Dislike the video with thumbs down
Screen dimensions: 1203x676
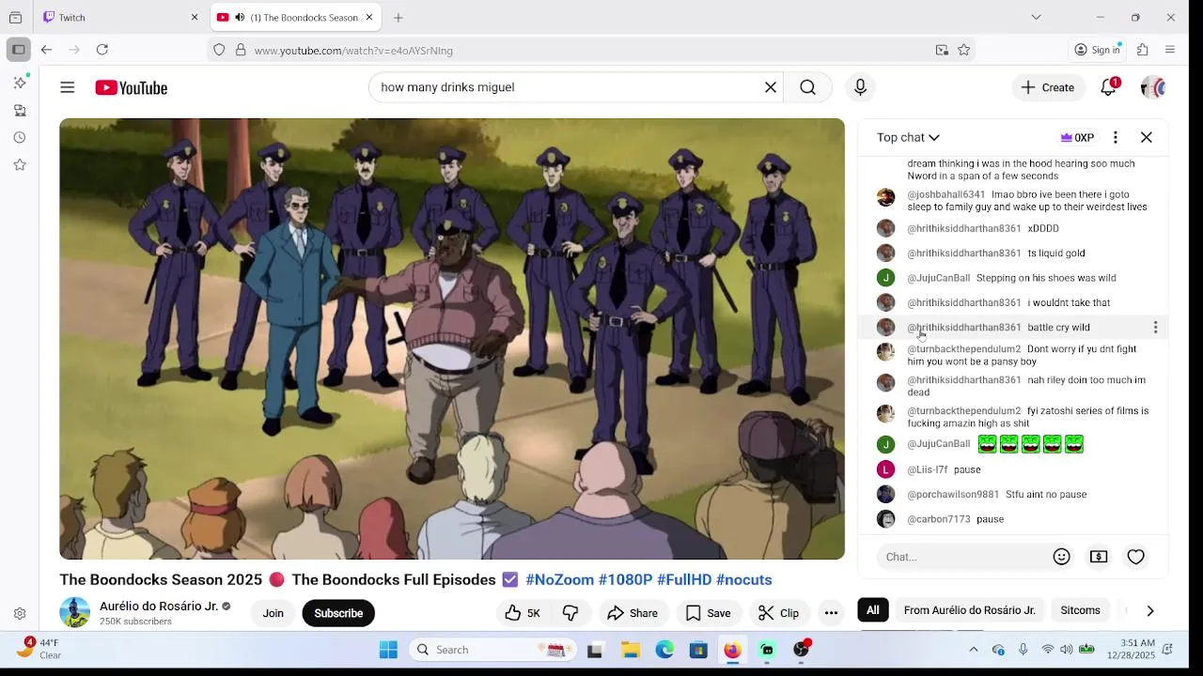[x=570, y=613]
